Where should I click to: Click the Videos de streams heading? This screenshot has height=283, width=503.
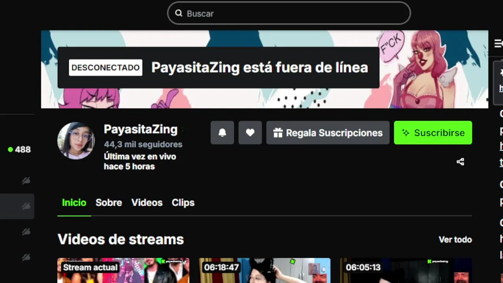pyautogui.click(x=121, y=239)
